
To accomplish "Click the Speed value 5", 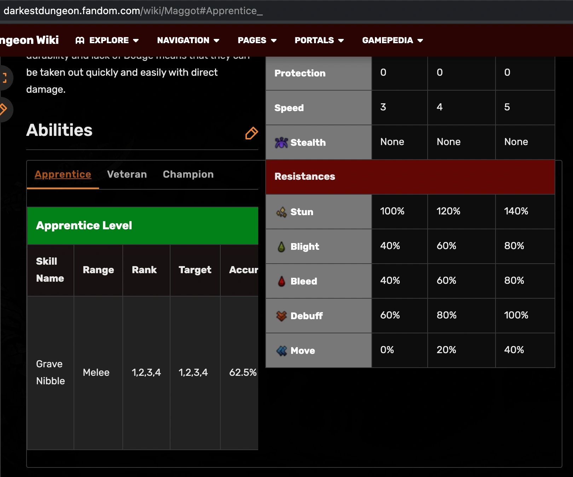I will coord(507,107).
